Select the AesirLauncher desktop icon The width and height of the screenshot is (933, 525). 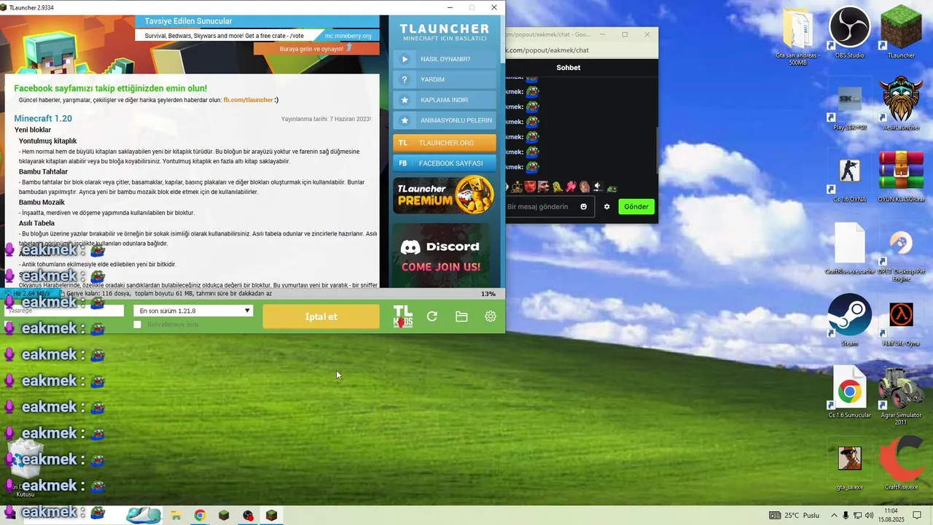click(x=902, y=104)
